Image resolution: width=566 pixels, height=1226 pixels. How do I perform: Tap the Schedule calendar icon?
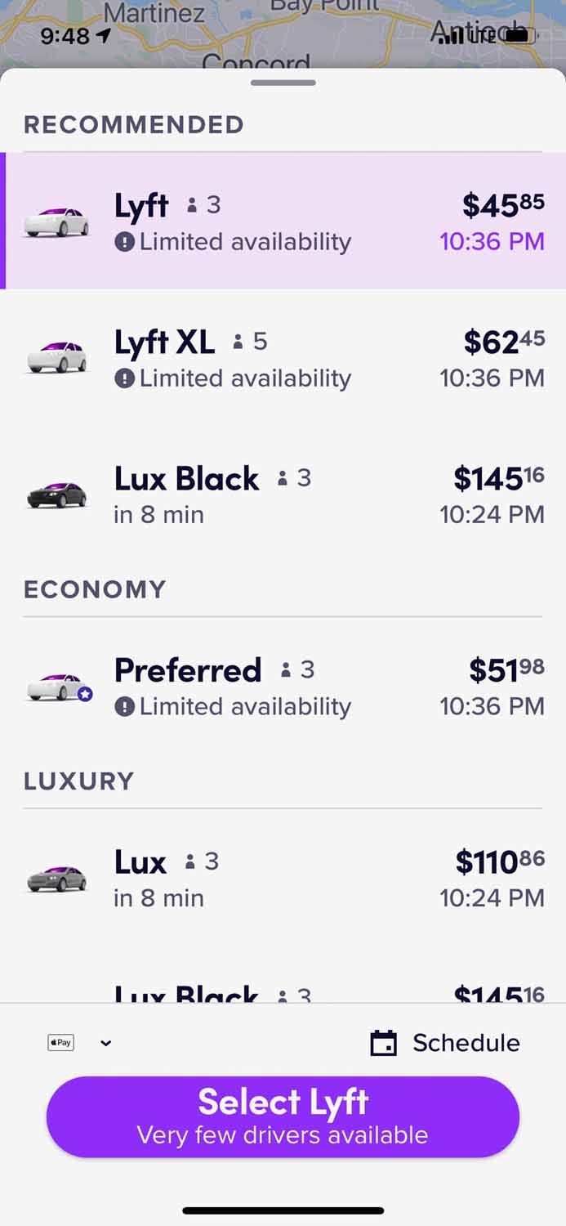[x=384, y=1043]
